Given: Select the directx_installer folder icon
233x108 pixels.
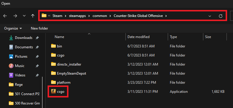Looking at the screenshot, I should click(x=53, y=64).
